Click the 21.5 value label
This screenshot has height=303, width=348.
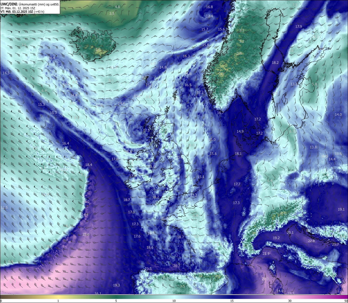[148, 269]
